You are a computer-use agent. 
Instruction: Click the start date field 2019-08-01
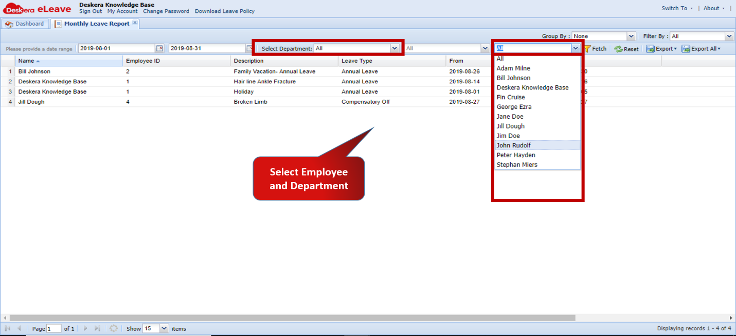click(x=117, y=48)
